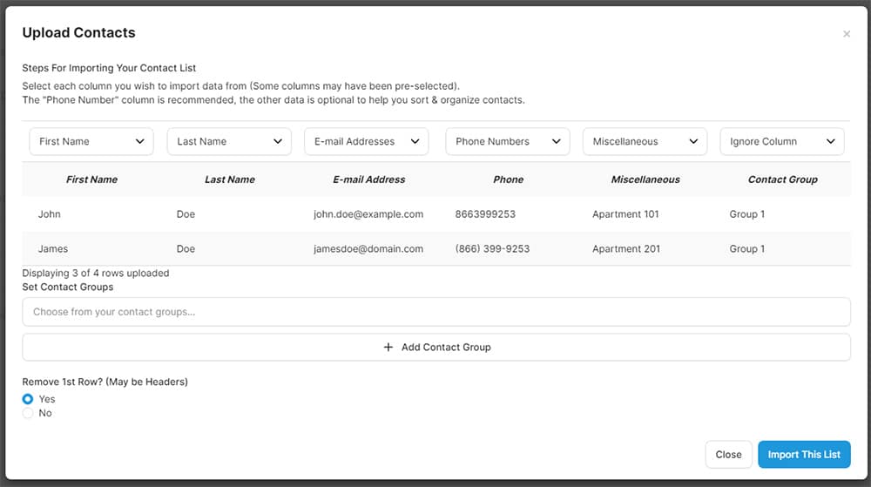Click the James first name cell
Image resolution: width=871 pixels, height=487 pixels.
[x=53, y=248]
